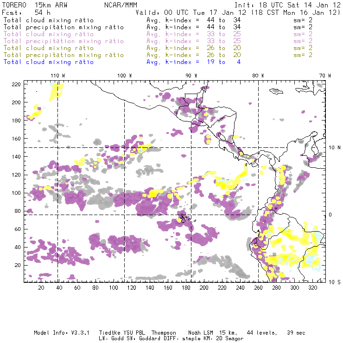The height and width of the screenshot is (343, 343).
Task: Click the blue "Avg. k-index = 19 to 4" text
Action: point(194,62)
